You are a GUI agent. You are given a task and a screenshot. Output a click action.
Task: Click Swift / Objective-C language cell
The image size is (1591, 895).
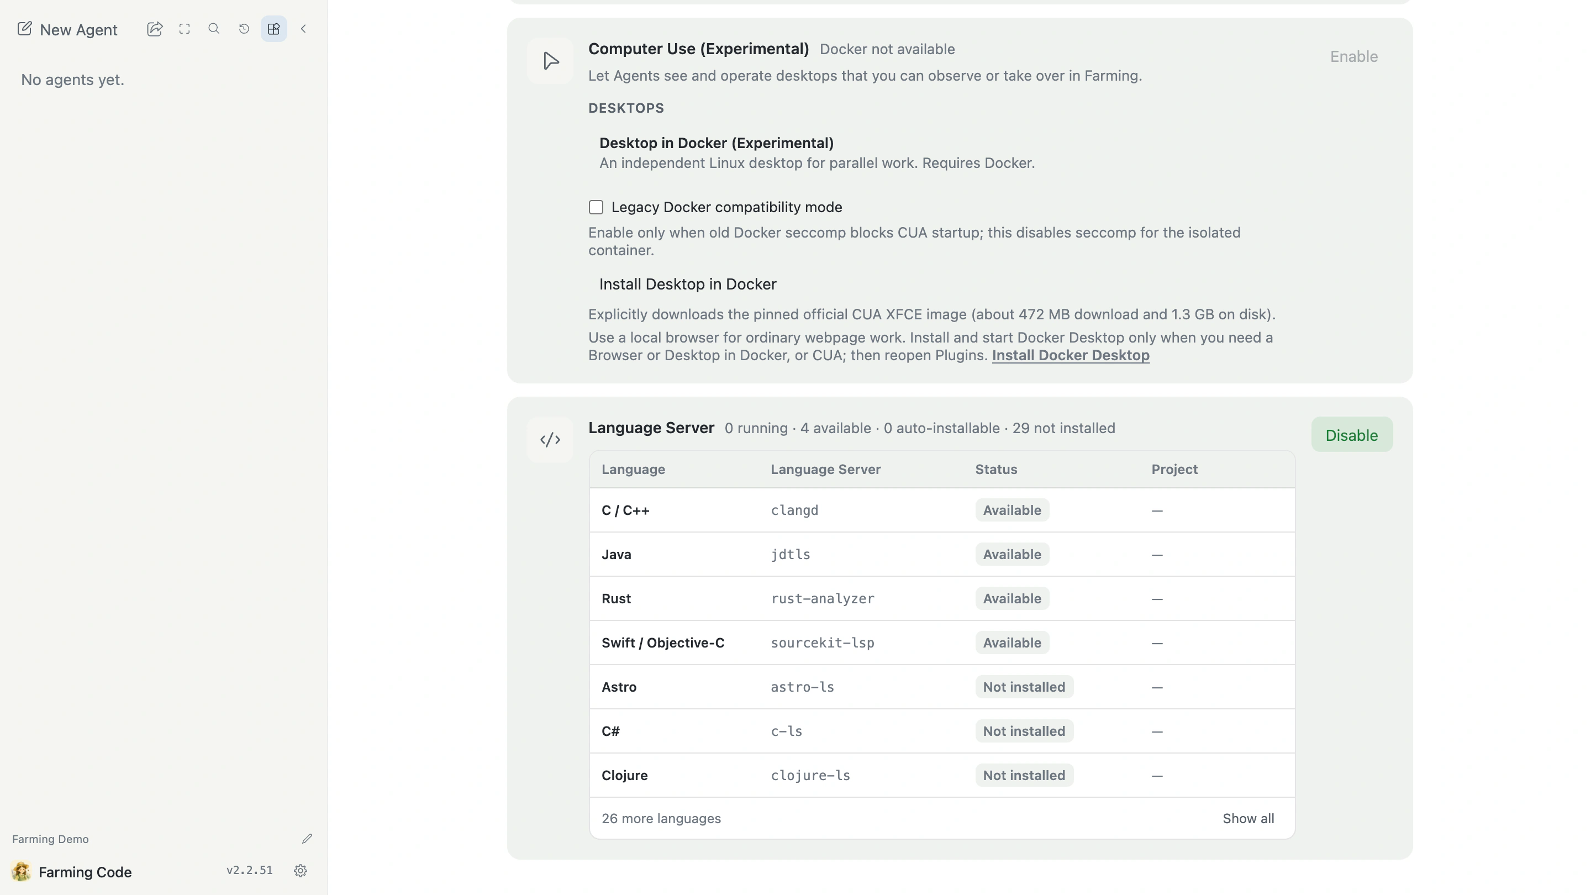tap(663, 643)
